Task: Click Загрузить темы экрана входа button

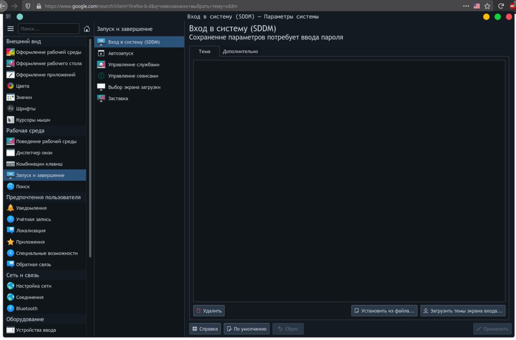Action: pos(463,311)
